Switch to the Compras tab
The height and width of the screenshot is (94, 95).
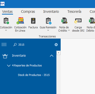click(x=28, y=12)
